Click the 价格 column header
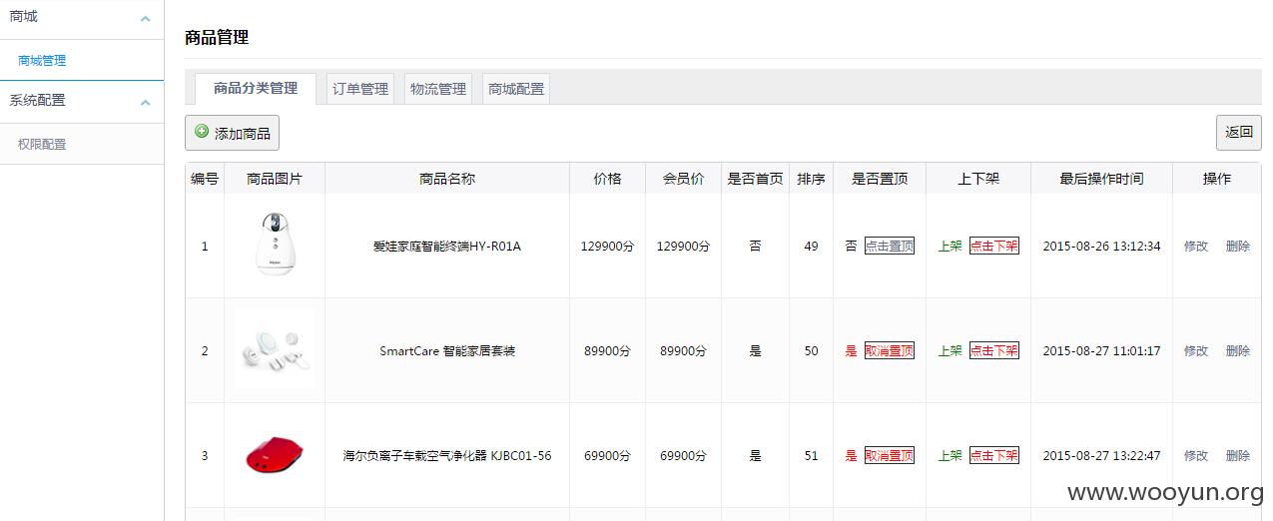 pyautogui.click(x=607, y=179)
